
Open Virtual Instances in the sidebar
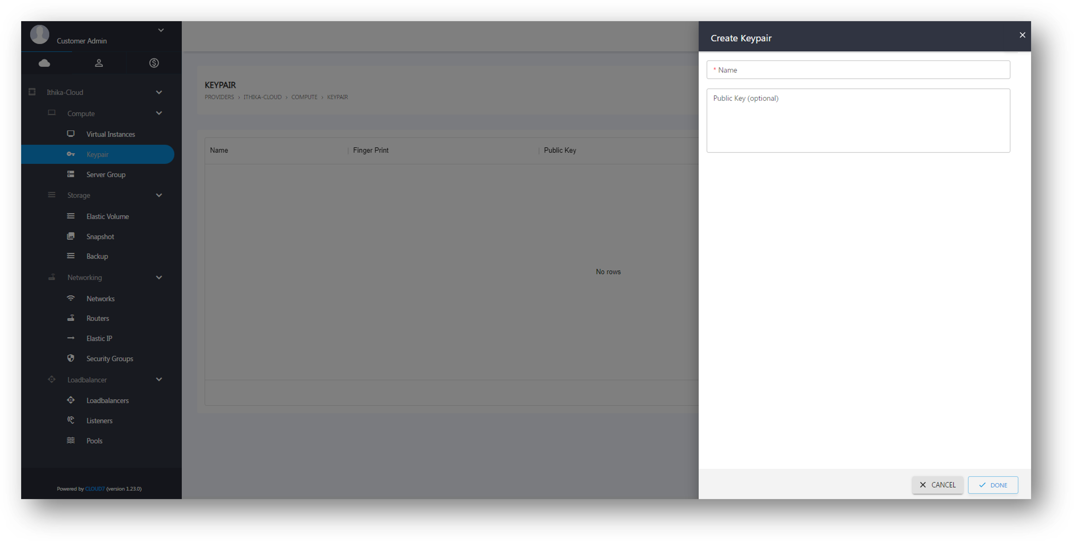[111, 134]
